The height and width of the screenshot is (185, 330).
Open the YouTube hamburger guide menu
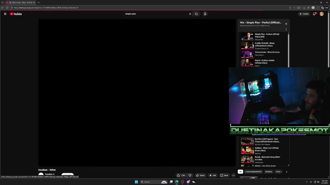[5, 14]
